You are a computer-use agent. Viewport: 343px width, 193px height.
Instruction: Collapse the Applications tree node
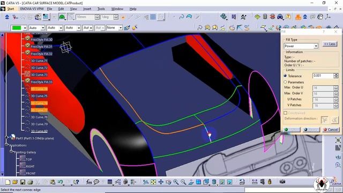(x=6, y=144)
